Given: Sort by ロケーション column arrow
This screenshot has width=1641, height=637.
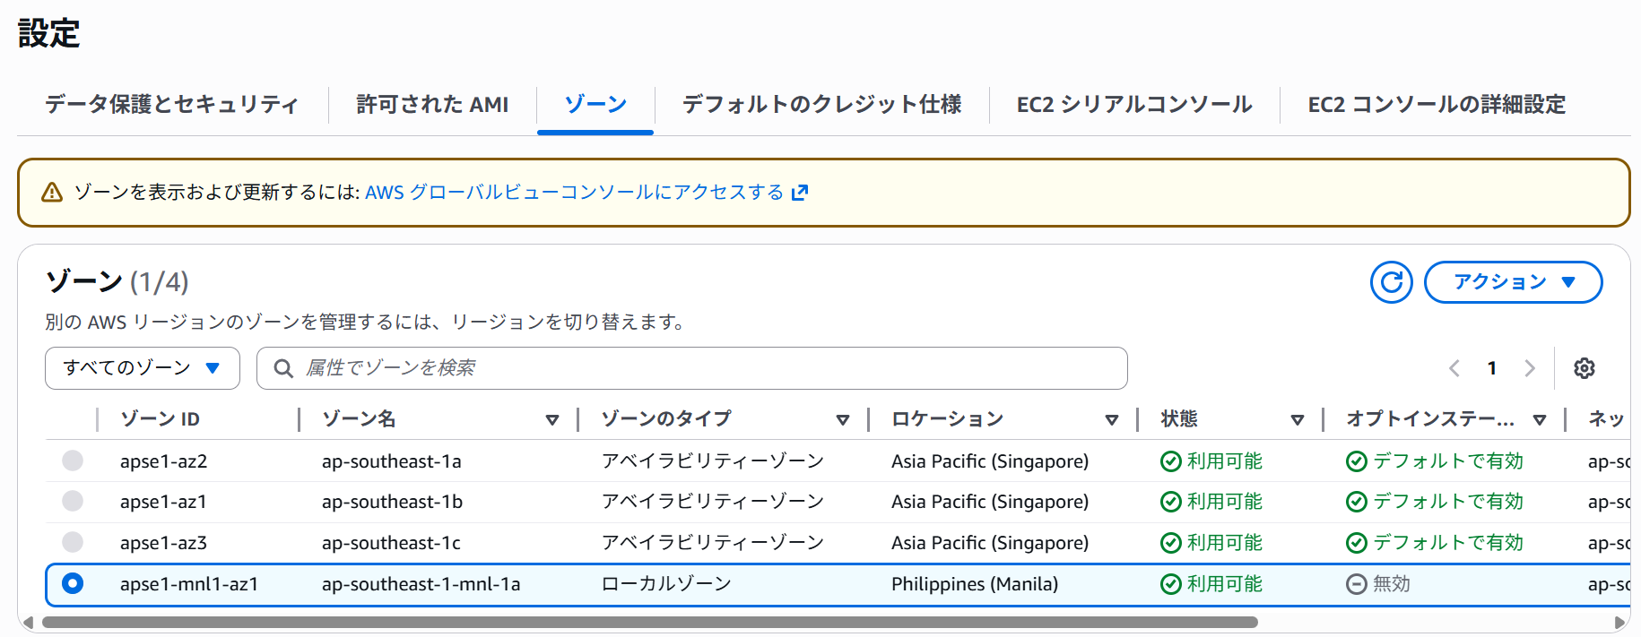Looking at the screenshot, I should tap(1112, 419).
